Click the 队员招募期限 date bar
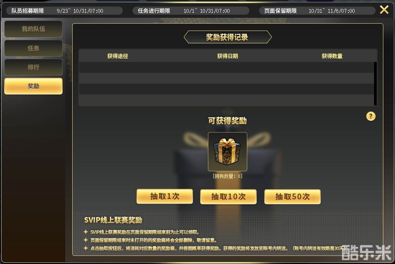Screen dimensions: 395x264 (64, 11)
